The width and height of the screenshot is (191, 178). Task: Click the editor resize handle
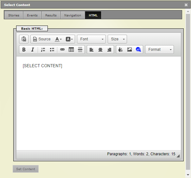click(x=178, y=156)
